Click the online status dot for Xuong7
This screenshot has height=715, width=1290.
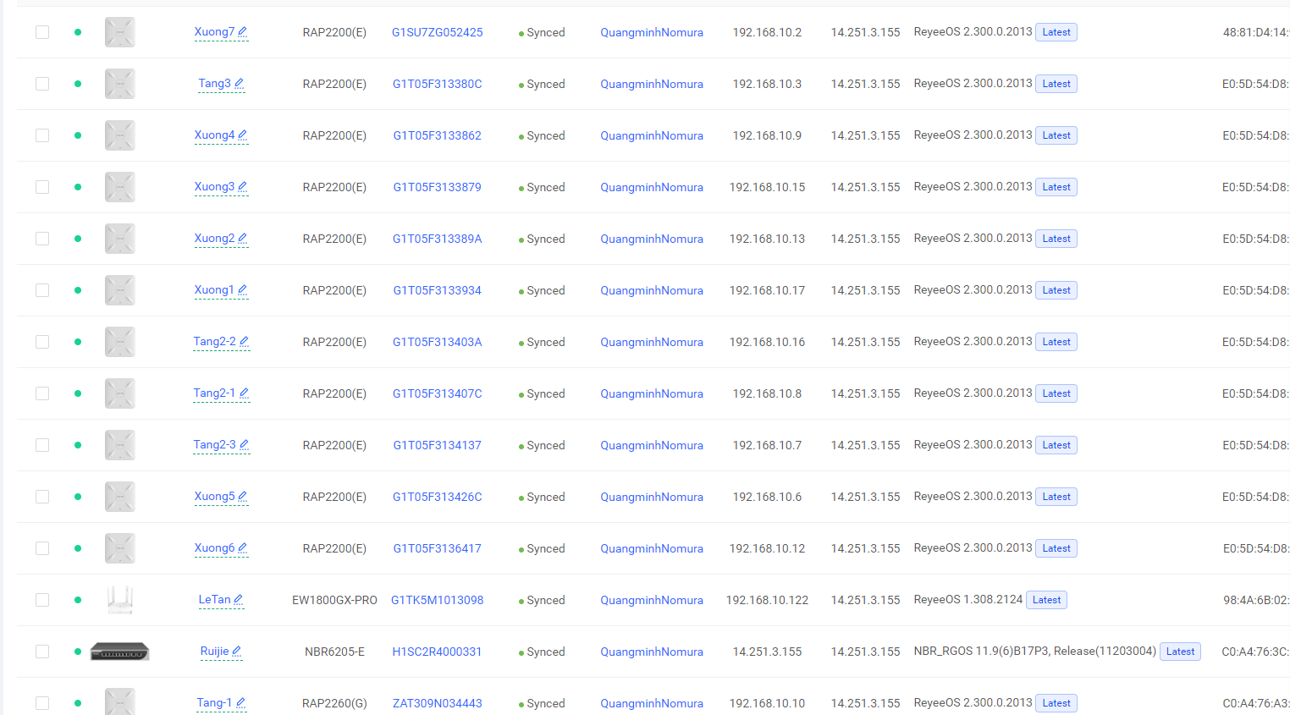[78, 32]
